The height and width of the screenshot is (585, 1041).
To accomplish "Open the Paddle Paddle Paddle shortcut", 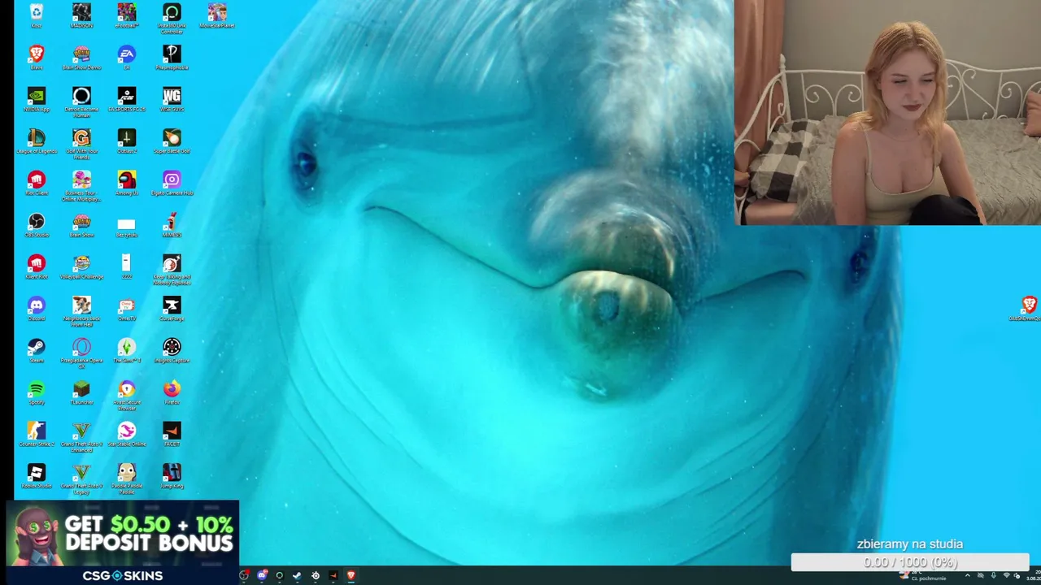I will click(x=126, y=479).
